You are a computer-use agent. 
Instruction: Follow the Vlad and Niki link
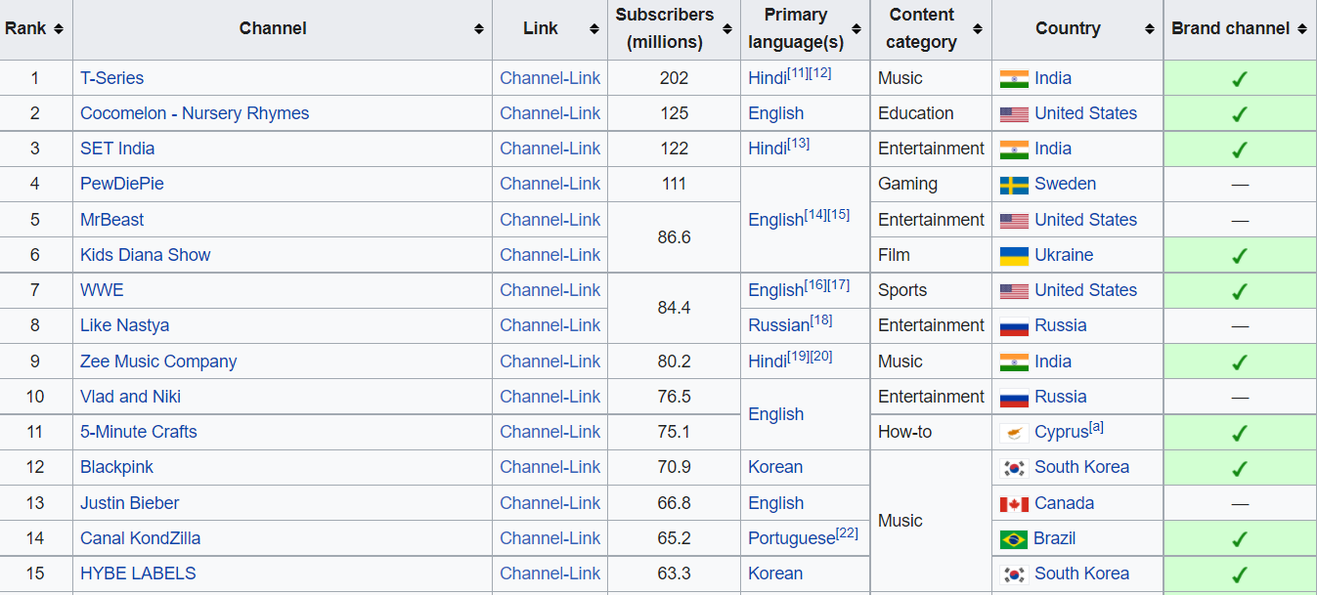tap(130, 397)
